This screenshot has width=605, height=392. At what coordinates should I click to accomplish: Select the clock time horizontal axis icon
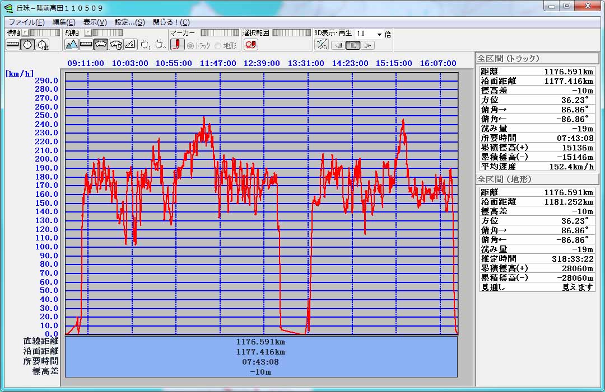pos(27,45)
